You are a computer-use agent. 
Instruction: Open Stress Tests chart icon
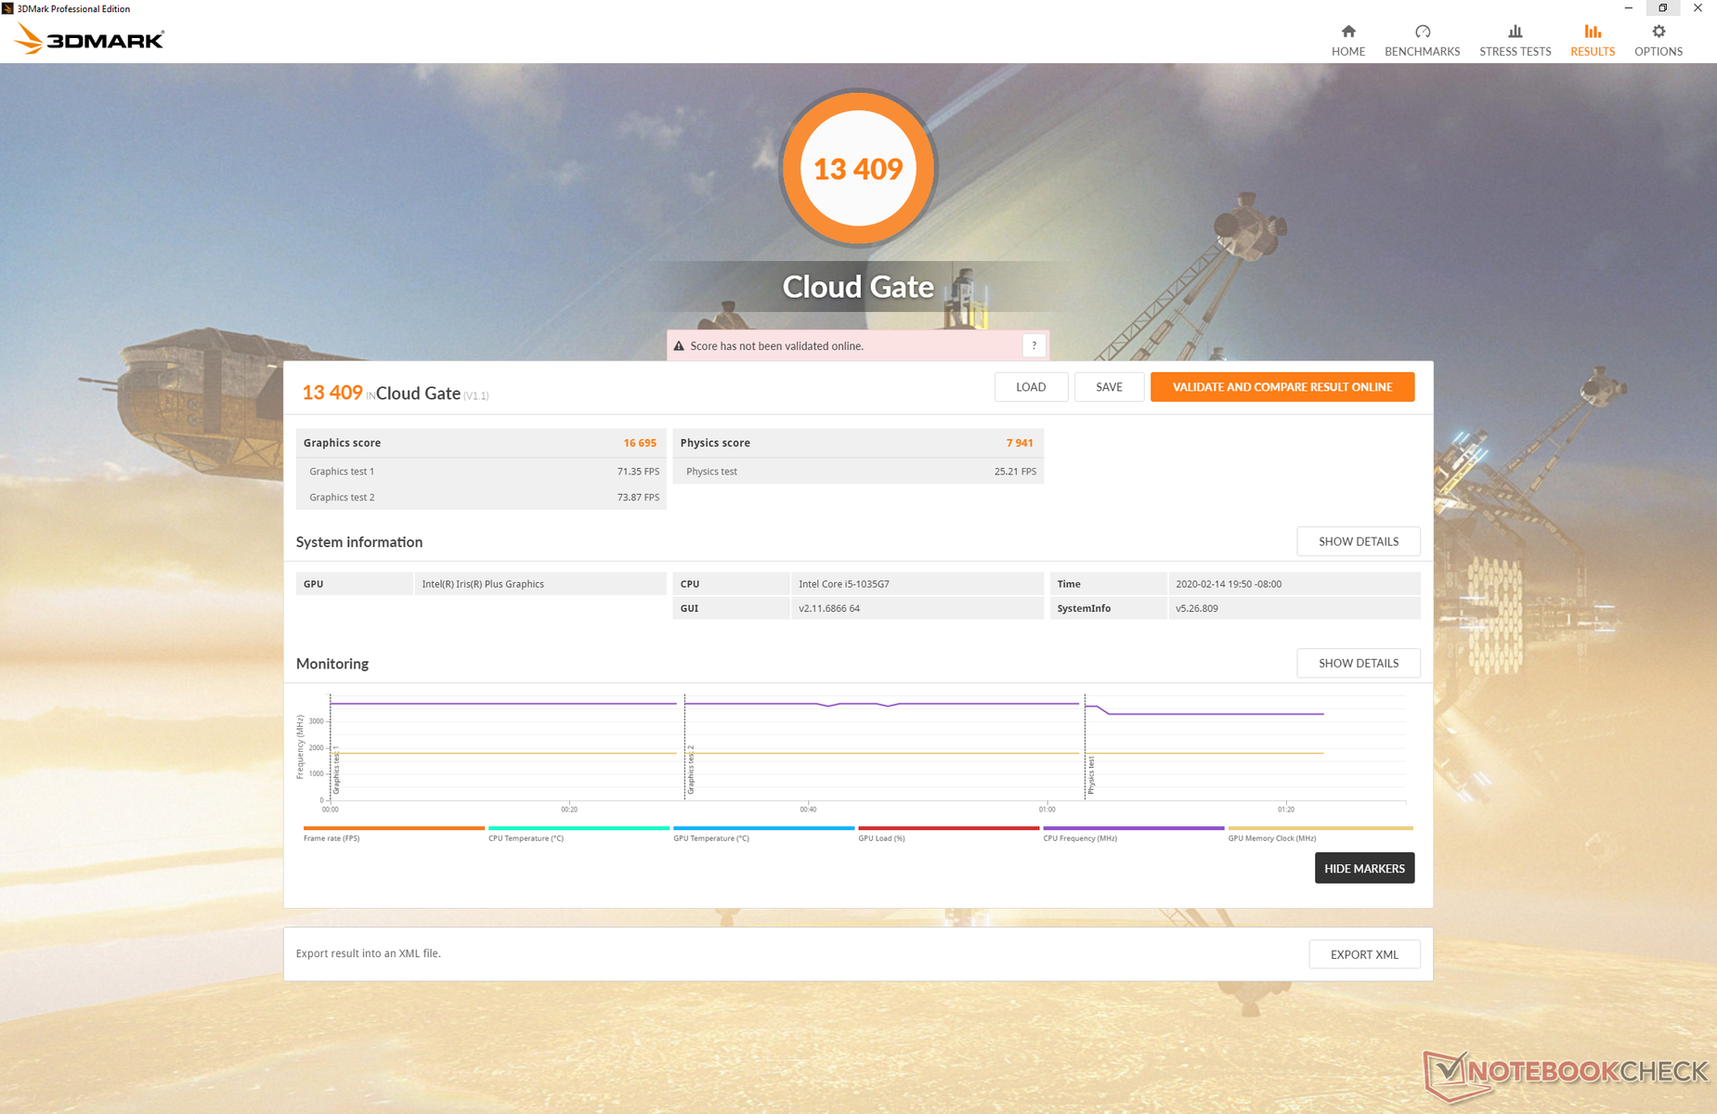pyautogui.click(x=1515, y=32)
